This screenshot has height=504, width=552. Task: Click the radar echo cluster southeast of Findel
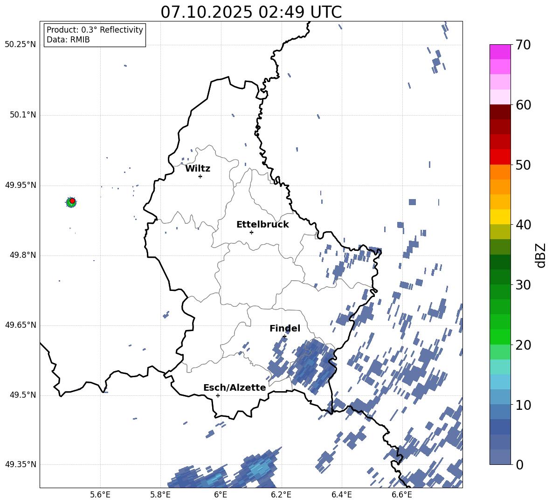pos(313,366)
